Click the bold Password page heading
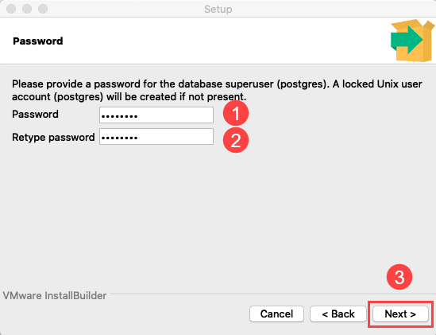Image resolution: width=436 pixels, height=335 pixels. (38, 41)
